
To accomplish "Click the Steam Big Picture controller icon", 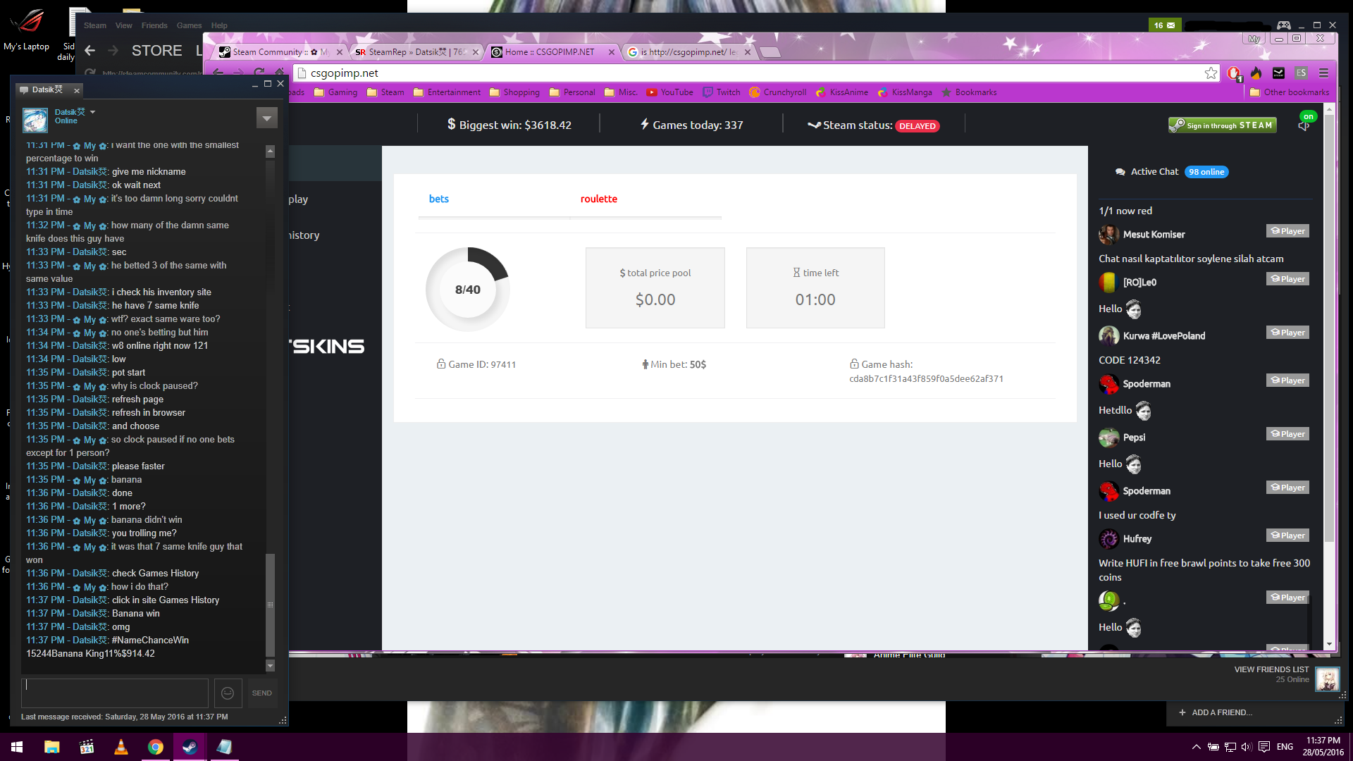I will click(1283, 25).
